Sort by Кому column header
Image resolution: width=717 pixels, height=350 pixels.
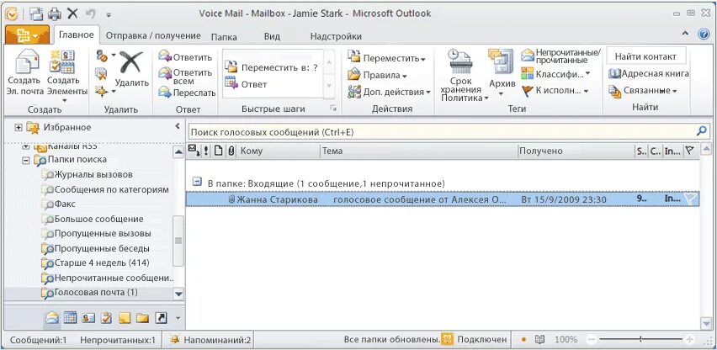(x=279, y=151)
